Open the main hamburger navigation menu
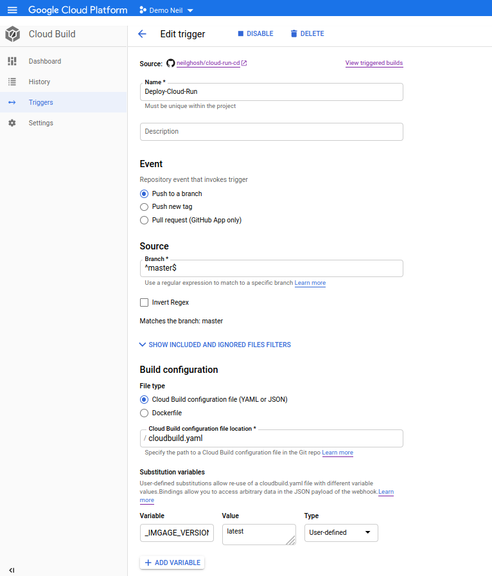Viewport: 492px width, 576px height. (12, 10)
